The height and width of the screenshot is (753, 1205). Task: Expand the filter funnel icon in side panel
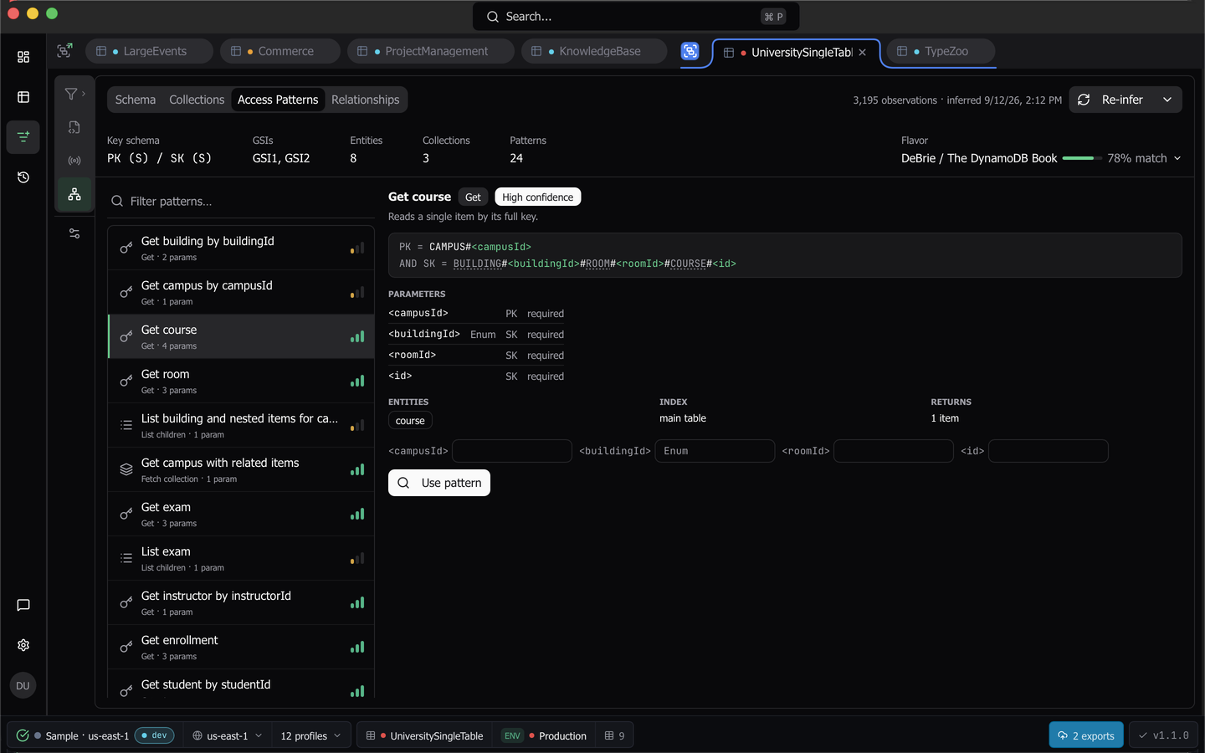[74, 94]
